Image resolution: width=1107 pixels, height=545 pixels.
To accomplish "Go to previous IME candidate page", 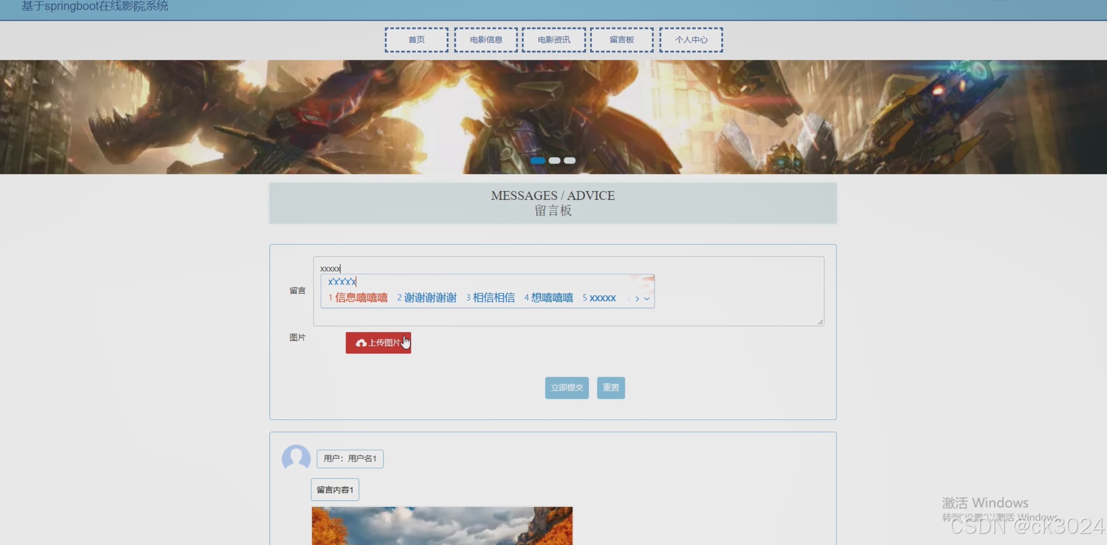I will coord(629,299).
